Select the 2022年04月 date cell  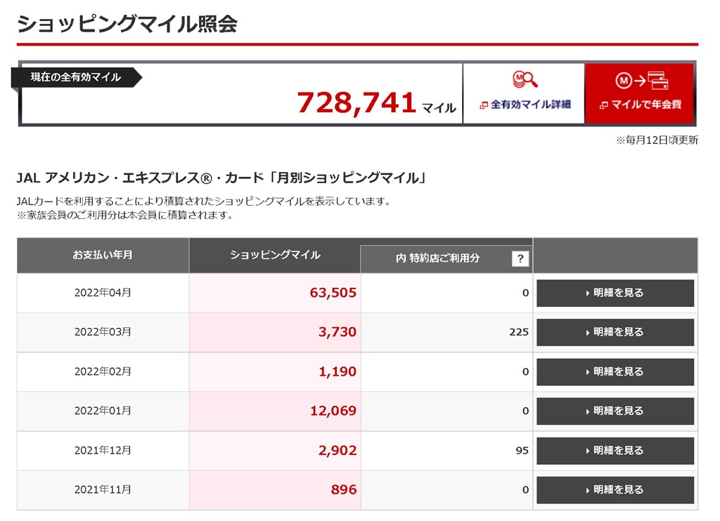(103, 293)
